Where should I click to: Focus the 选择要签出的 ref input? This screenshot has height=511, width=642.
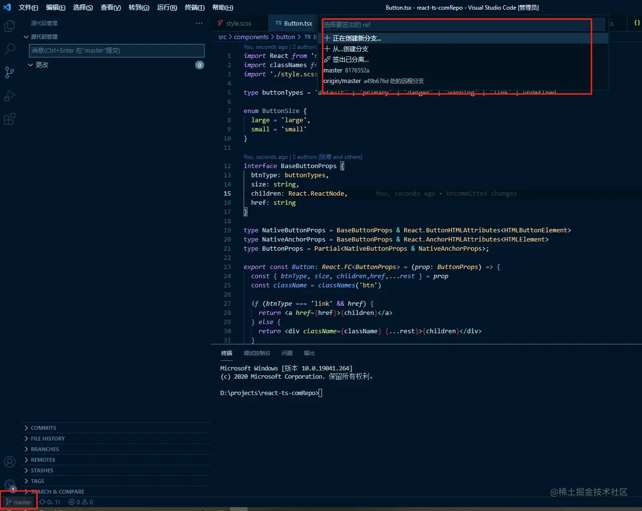click(464, 25)
